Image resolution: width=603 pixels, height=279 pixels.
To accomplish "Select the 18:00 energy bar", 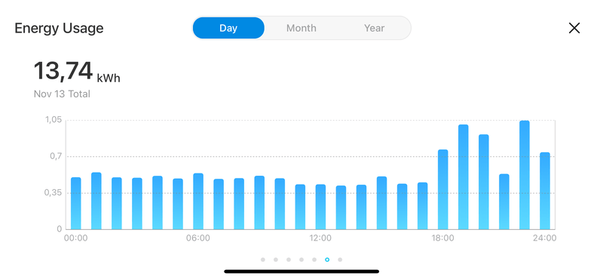I will (x=443, y=189).
